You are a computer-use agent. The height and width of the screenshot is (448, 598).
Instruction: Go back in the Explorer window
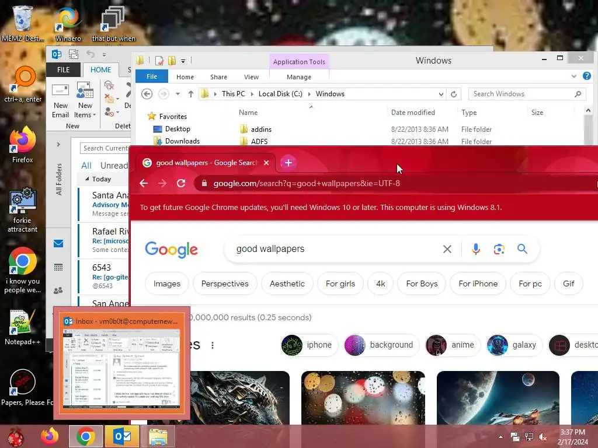pyautogui.click(x=147, y=94)
